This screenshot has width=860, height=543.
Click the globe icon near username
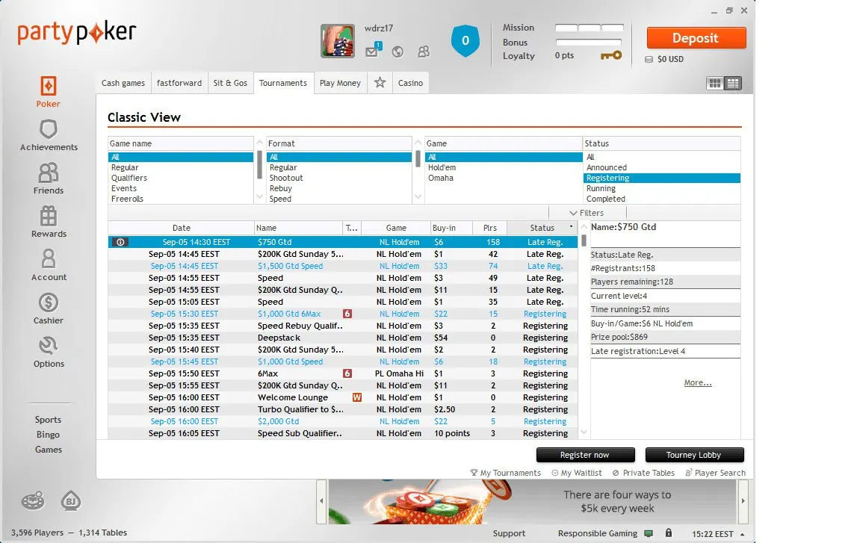pyautogui.click(x=397, y=52)
